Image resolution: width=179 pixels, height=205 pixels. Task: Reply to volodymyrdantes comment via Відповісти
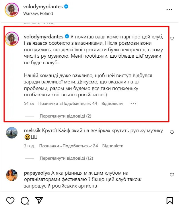point(112,104)
